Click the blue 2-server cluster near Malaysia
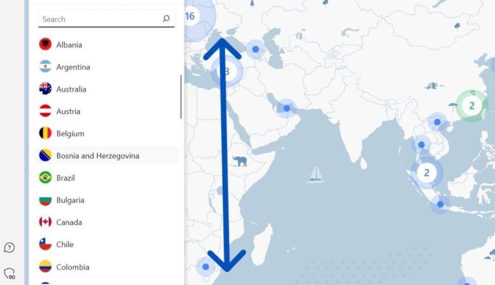This screenshot has height=285, width=495. (426, 172)
